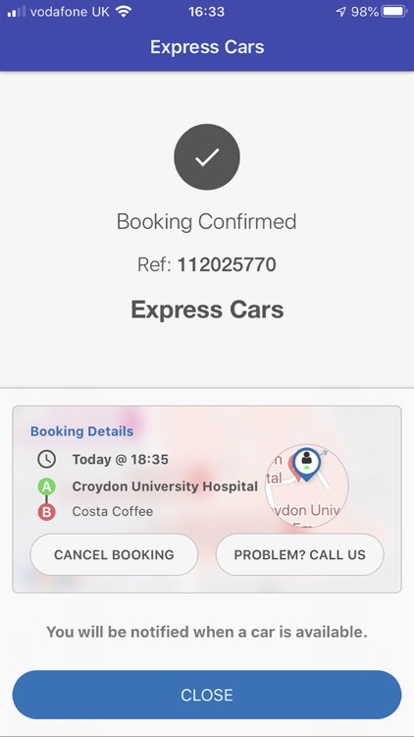
Task: Tap the booking confirmed checkmark circle
Action: 207,157
